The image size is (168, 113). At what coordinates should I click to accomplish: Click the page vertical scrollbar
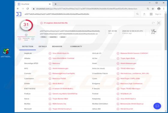[166, 32]
